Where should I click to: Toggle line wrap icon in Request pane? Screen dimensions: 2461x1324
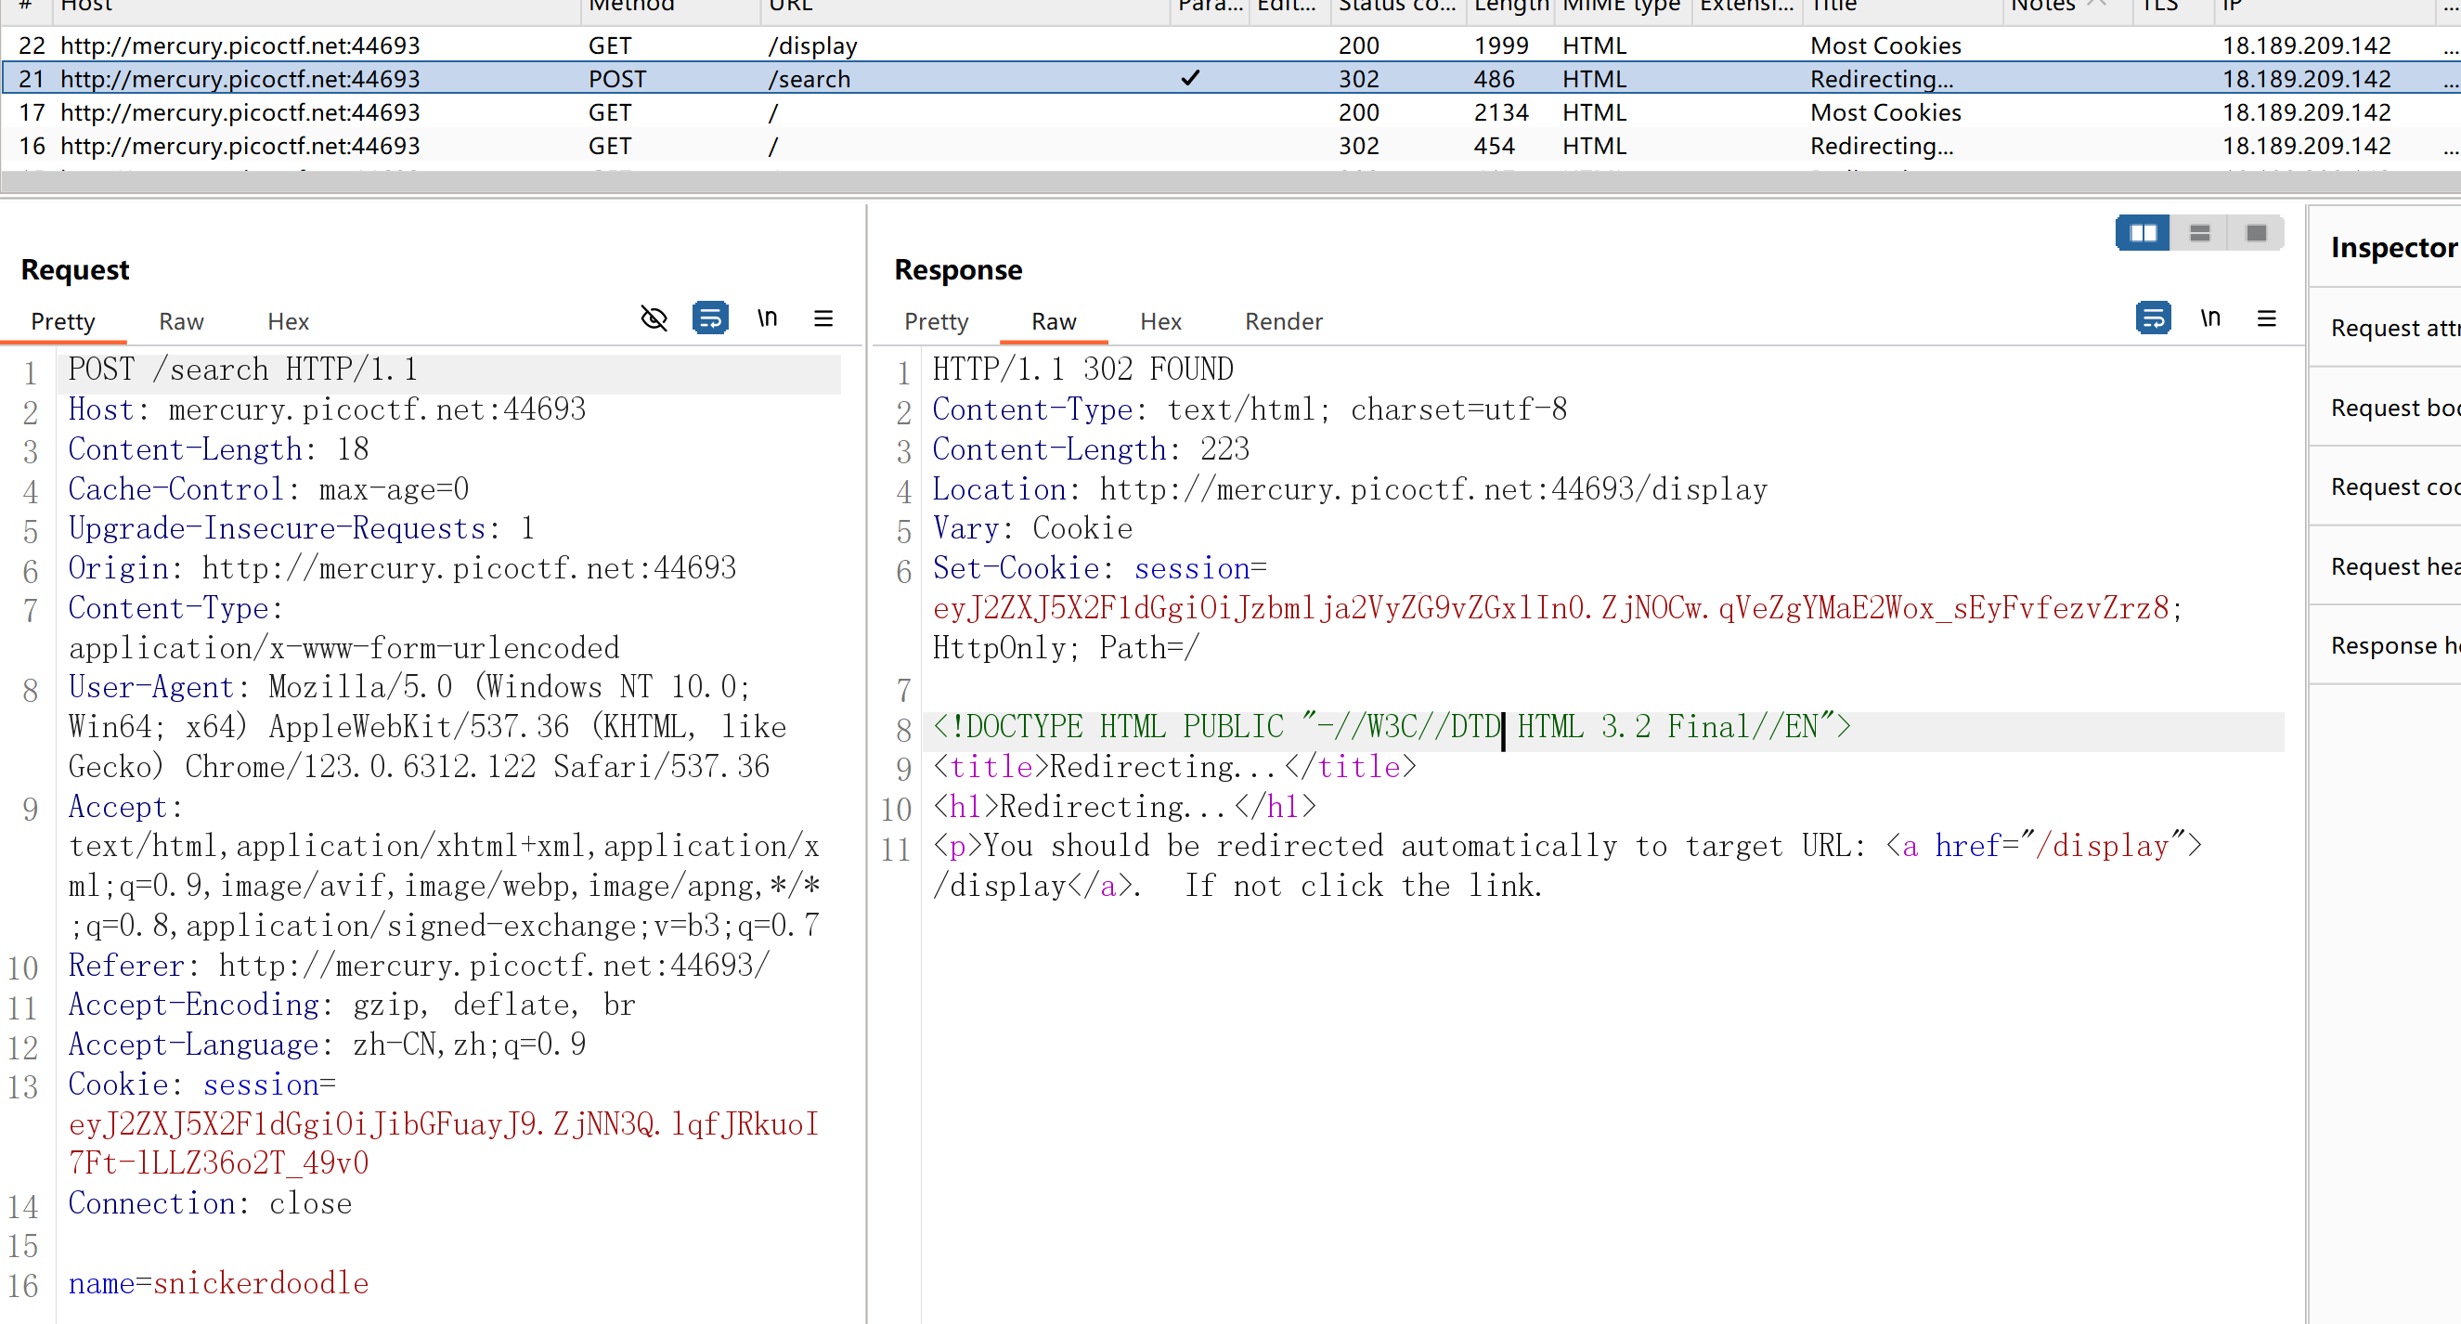pyautogui.click(x=710, y=318)
